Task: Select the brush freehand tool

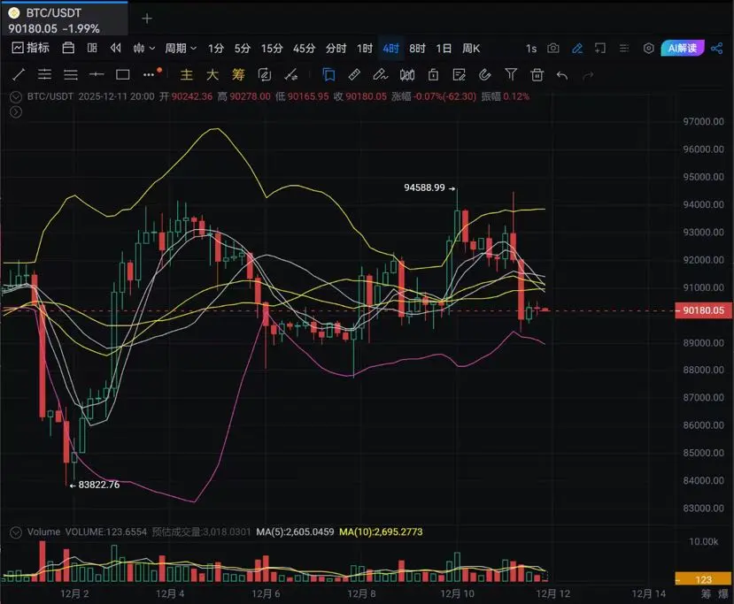Action: (x=380, y=74)
